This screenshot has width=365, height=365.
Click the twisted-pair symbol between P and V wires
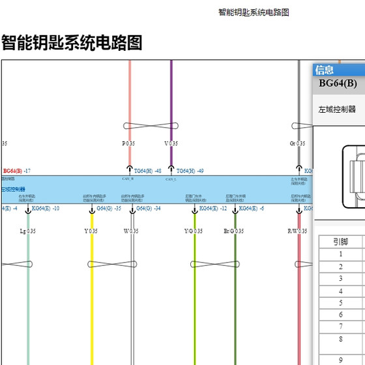pyautogui.click(x=151, y=126)
